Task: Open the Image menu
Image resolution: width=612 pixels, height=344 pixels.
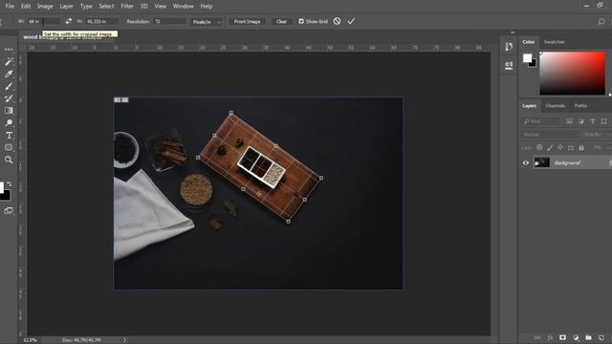Action: (45, 7)
